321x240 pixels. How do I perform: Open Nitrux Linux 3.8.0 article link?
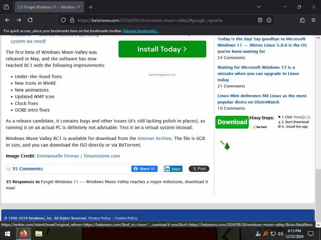pos(262,45)
